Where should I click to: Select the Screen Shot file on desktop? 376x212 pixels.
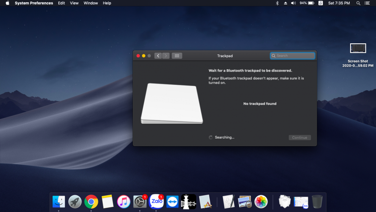(358, 48)
